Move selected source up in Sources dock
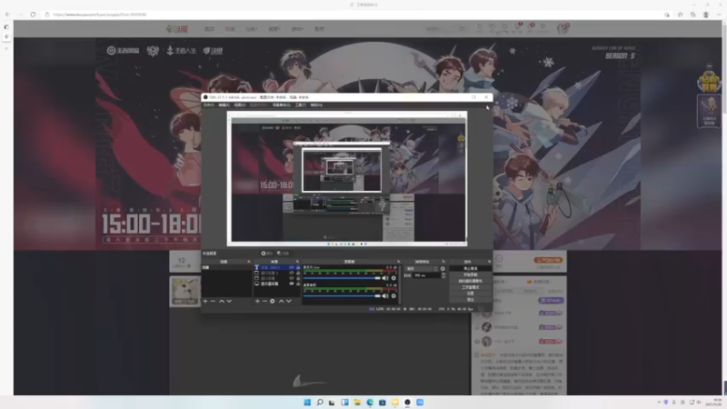Screen dimensions: 727x409 click(281, 302)
